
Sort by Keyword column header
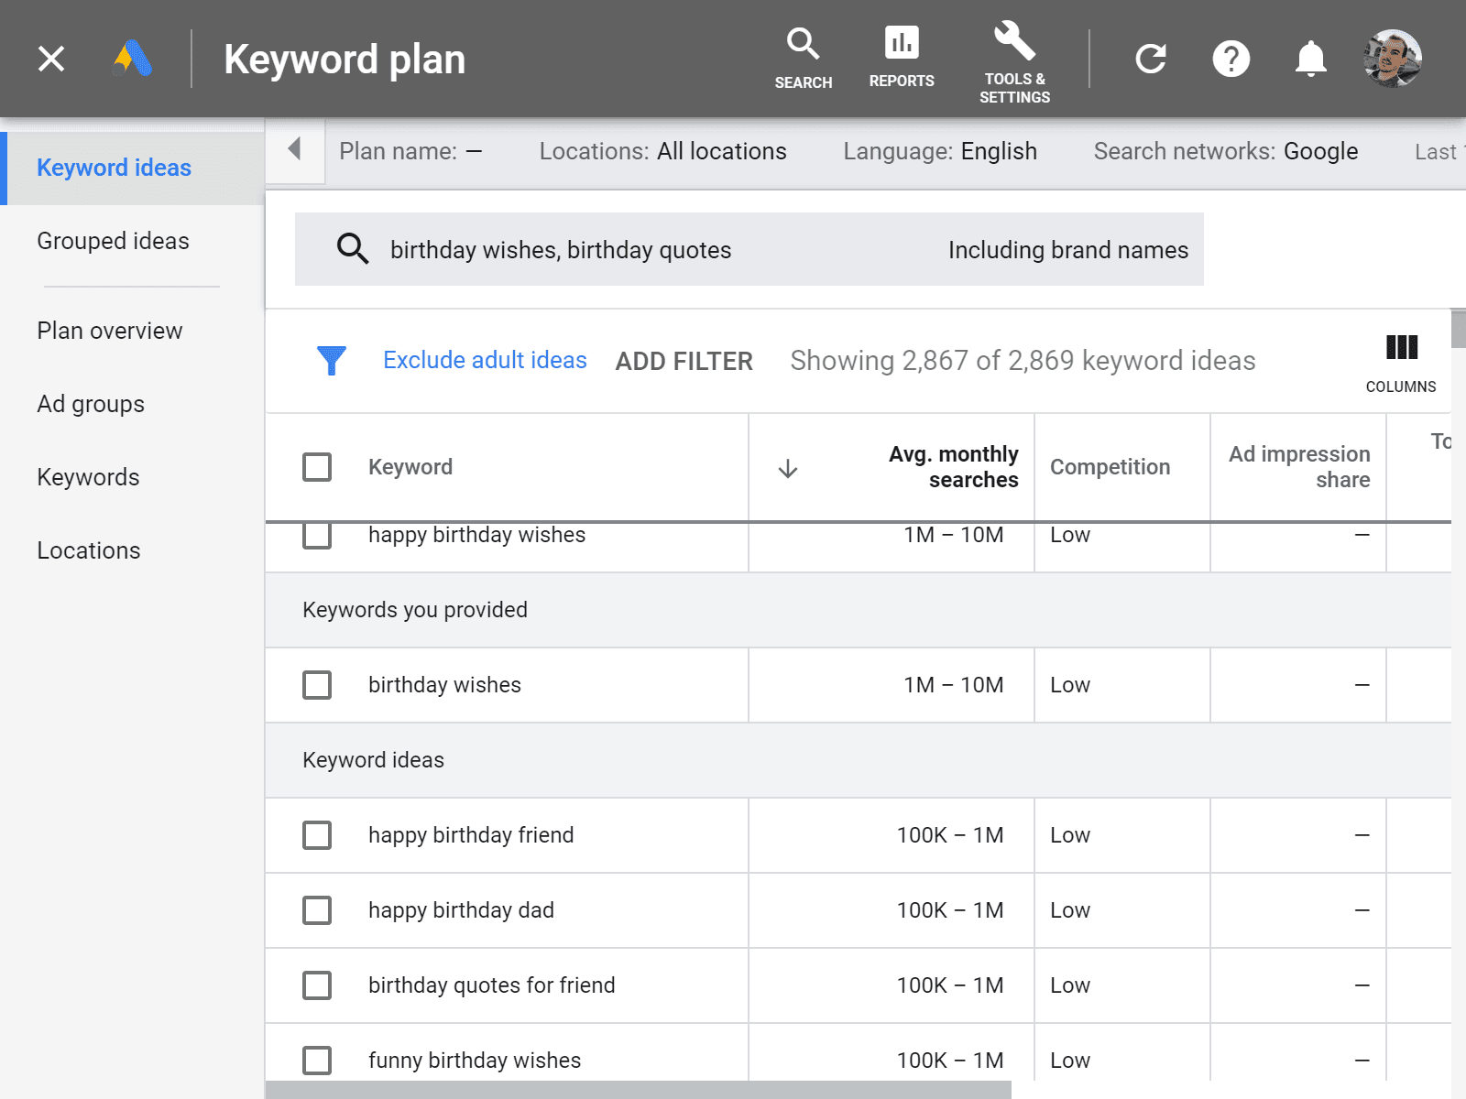(410, 467)
